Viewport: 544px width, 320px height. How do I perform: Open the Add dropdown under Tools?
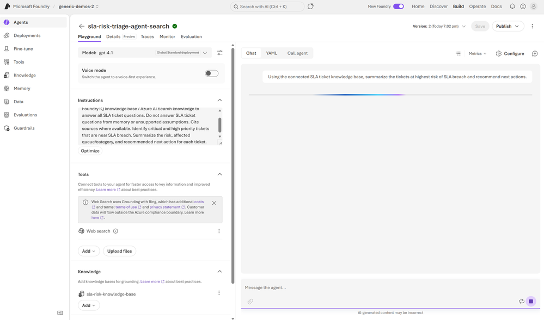click(88, 251)
